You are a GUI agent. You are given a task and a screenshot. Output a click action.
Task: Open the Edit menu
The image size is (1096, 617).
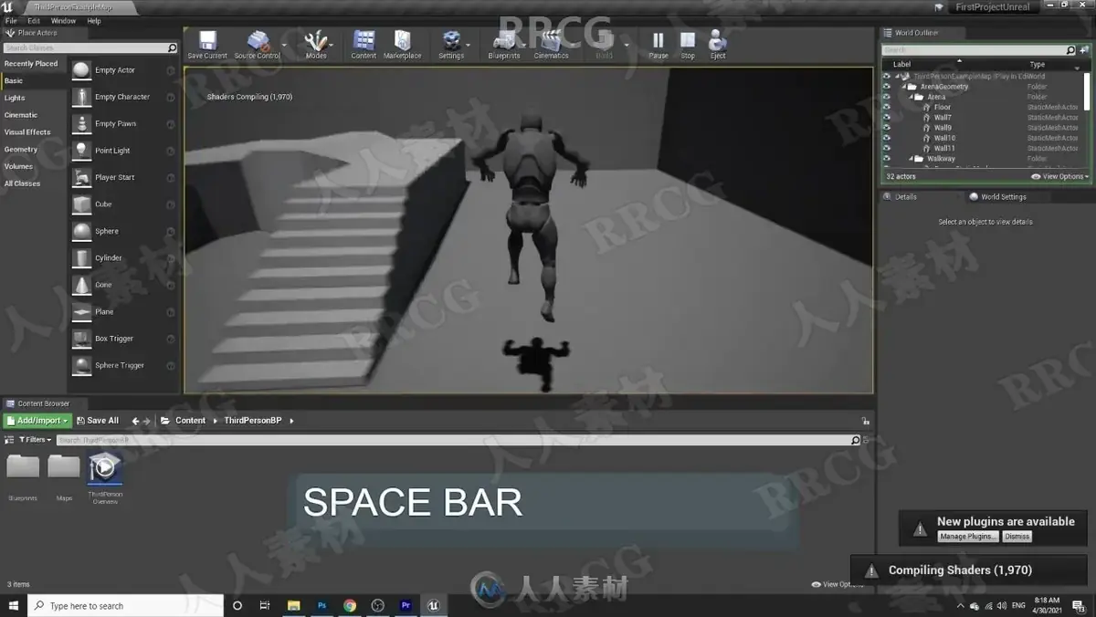[34, 20]
